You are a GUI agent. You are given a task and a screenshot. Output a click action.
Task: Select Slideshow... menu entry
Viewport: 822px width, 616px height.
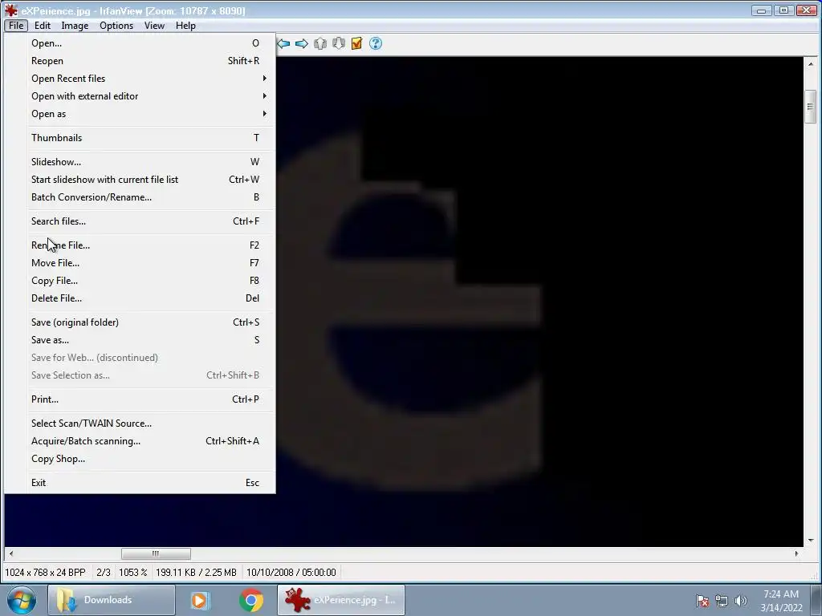pyautogui.click(x=150, y=162)
